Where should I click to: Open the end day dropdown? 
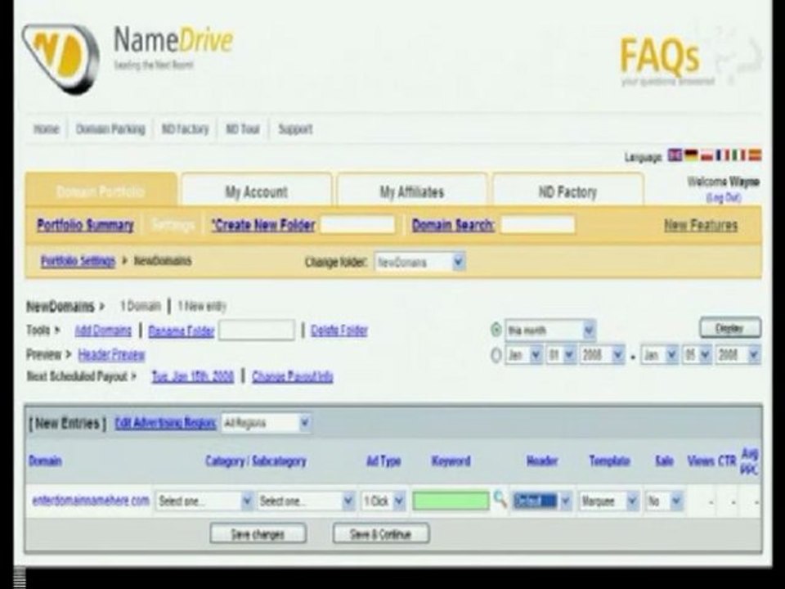click(697, 355)
